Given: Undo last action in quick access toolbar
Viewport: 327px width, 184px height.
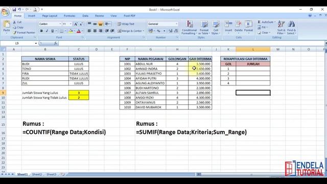Looking at the screenshot, I should click(x=19, y=10).
